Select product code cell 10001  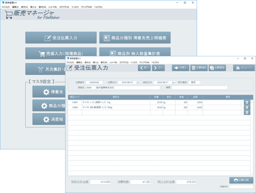[x=75, y=102]
